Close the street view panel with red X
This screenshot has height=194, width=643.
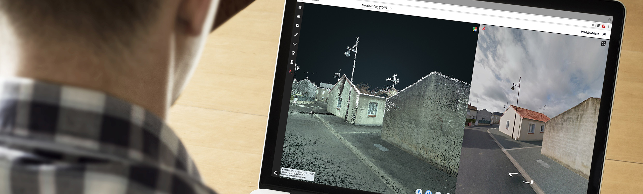[x=484, y=28]
